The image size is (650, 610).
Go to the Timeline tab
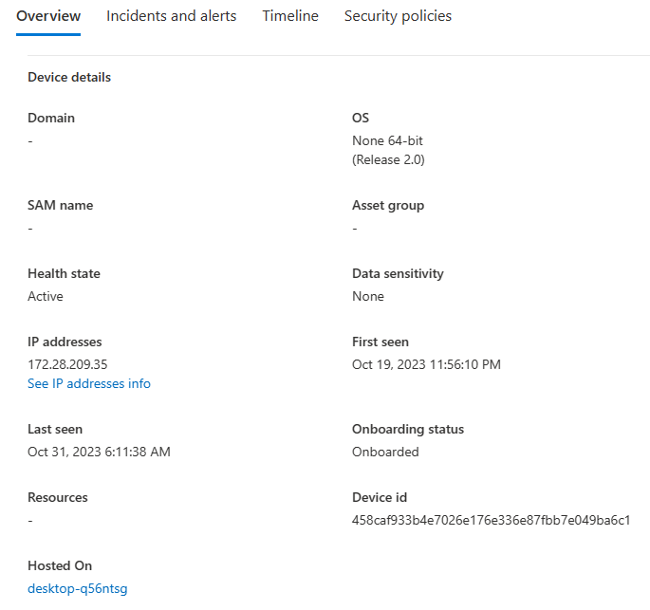point(290,16)
